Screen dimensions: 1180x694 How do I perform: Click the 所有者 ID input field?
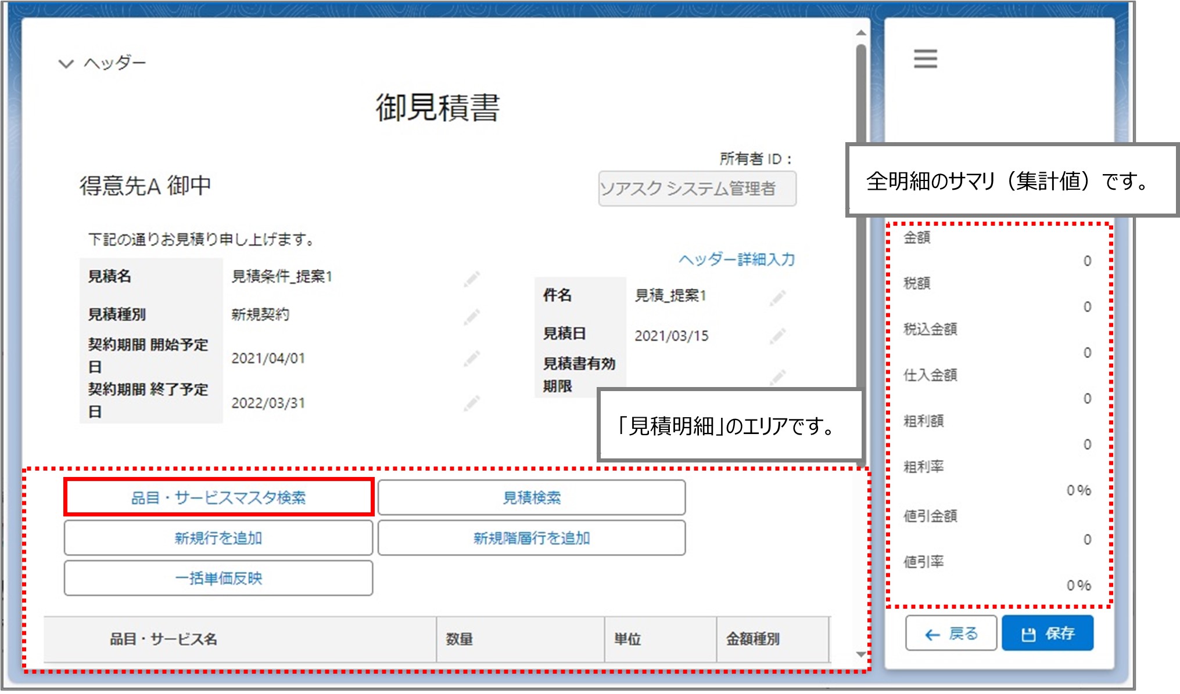(697, 189)
